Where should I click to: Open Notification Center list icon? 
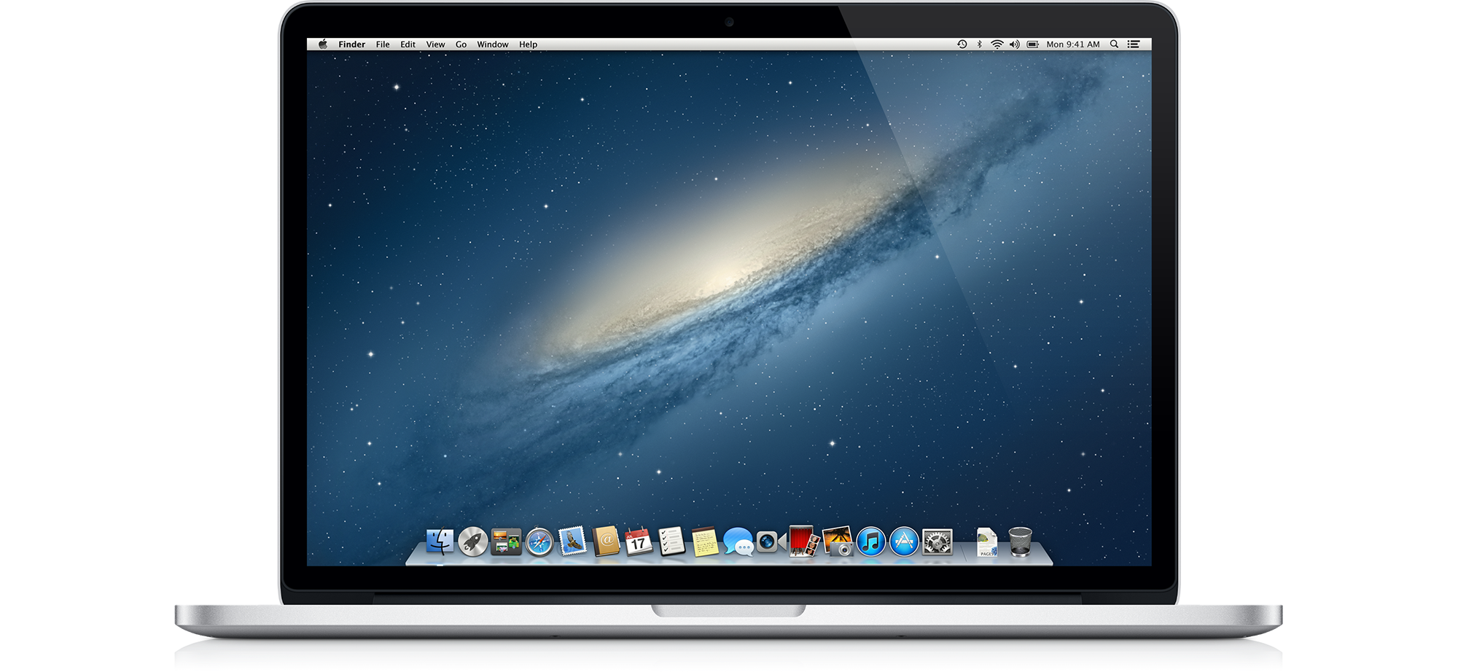pos(1134,44)
